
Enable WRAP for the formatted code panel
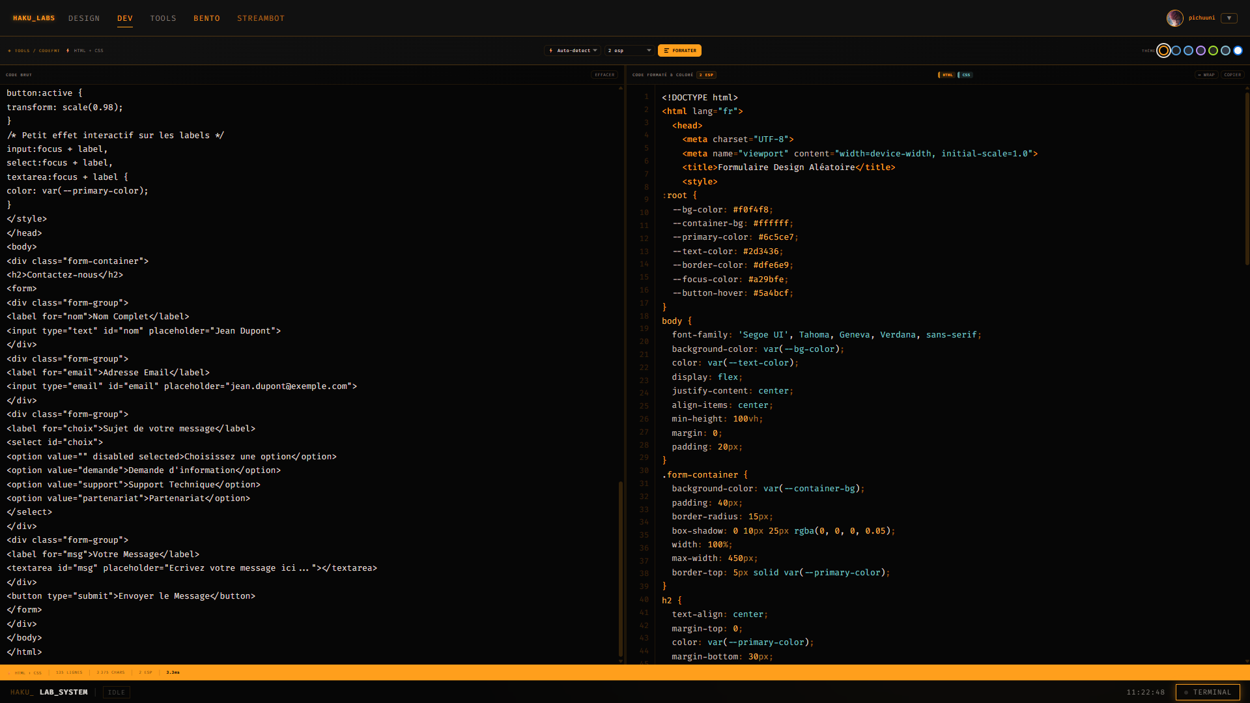pos(1206,74)
